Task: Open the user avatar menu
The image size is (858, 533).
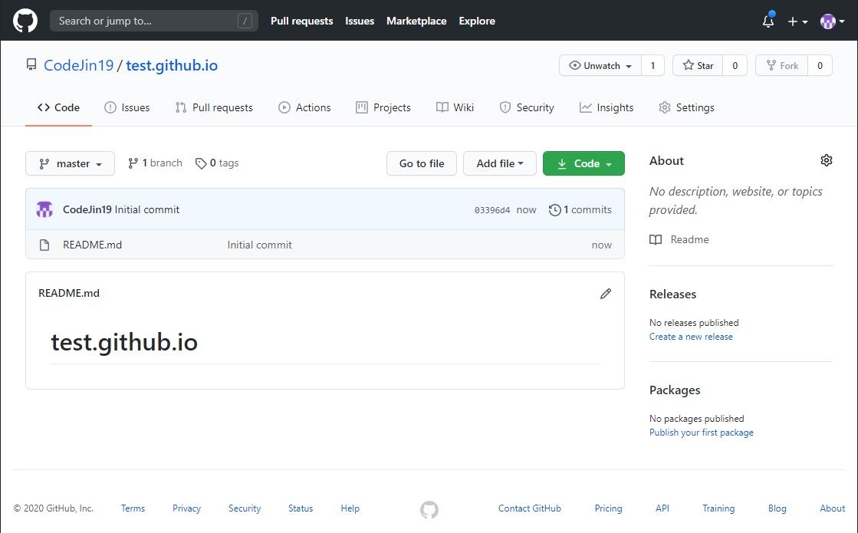Action: (x=832, y=21)
